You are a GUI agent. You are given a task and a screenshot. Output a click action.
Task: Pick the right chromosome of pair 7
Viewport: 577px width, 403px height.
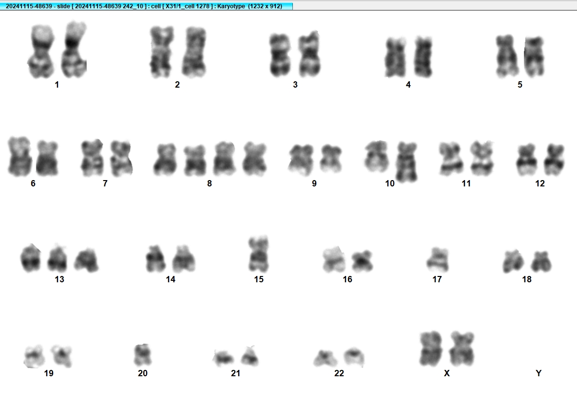pyautogui.click(x=121, y=158)
